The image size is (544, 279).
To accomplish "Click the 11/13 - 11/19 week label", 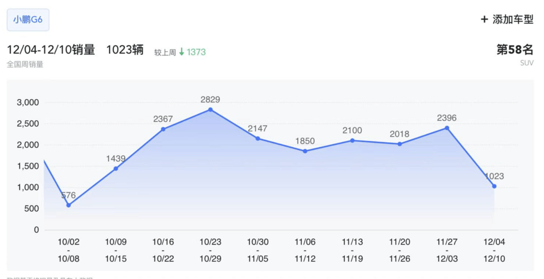I will [x=352, y=250].
